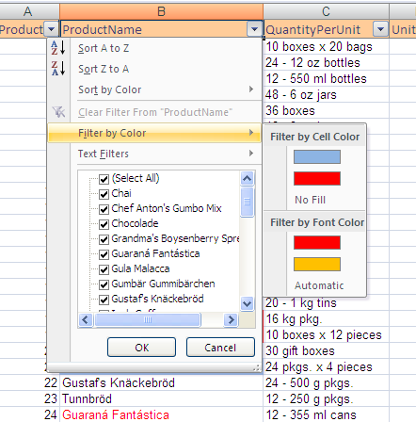Viewport: 416px width, 422px height.
Task: Click the list scroll down arrow
Action: (x=248, y=303)
